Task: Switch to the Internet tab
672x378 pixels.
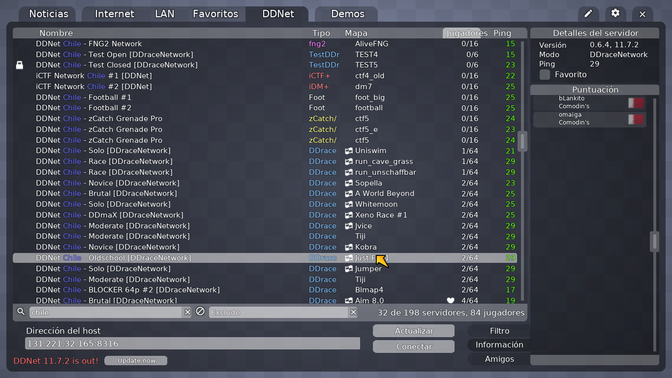Action: (114, 14)
